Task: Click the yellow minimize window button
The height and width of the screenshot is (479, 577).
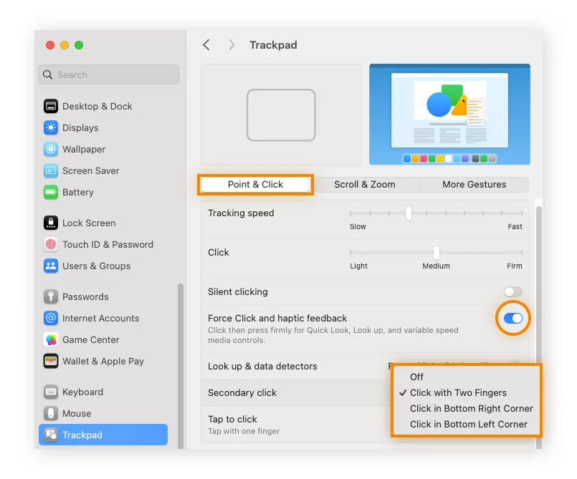Action: pyautogui.click(x=65, y=45)
